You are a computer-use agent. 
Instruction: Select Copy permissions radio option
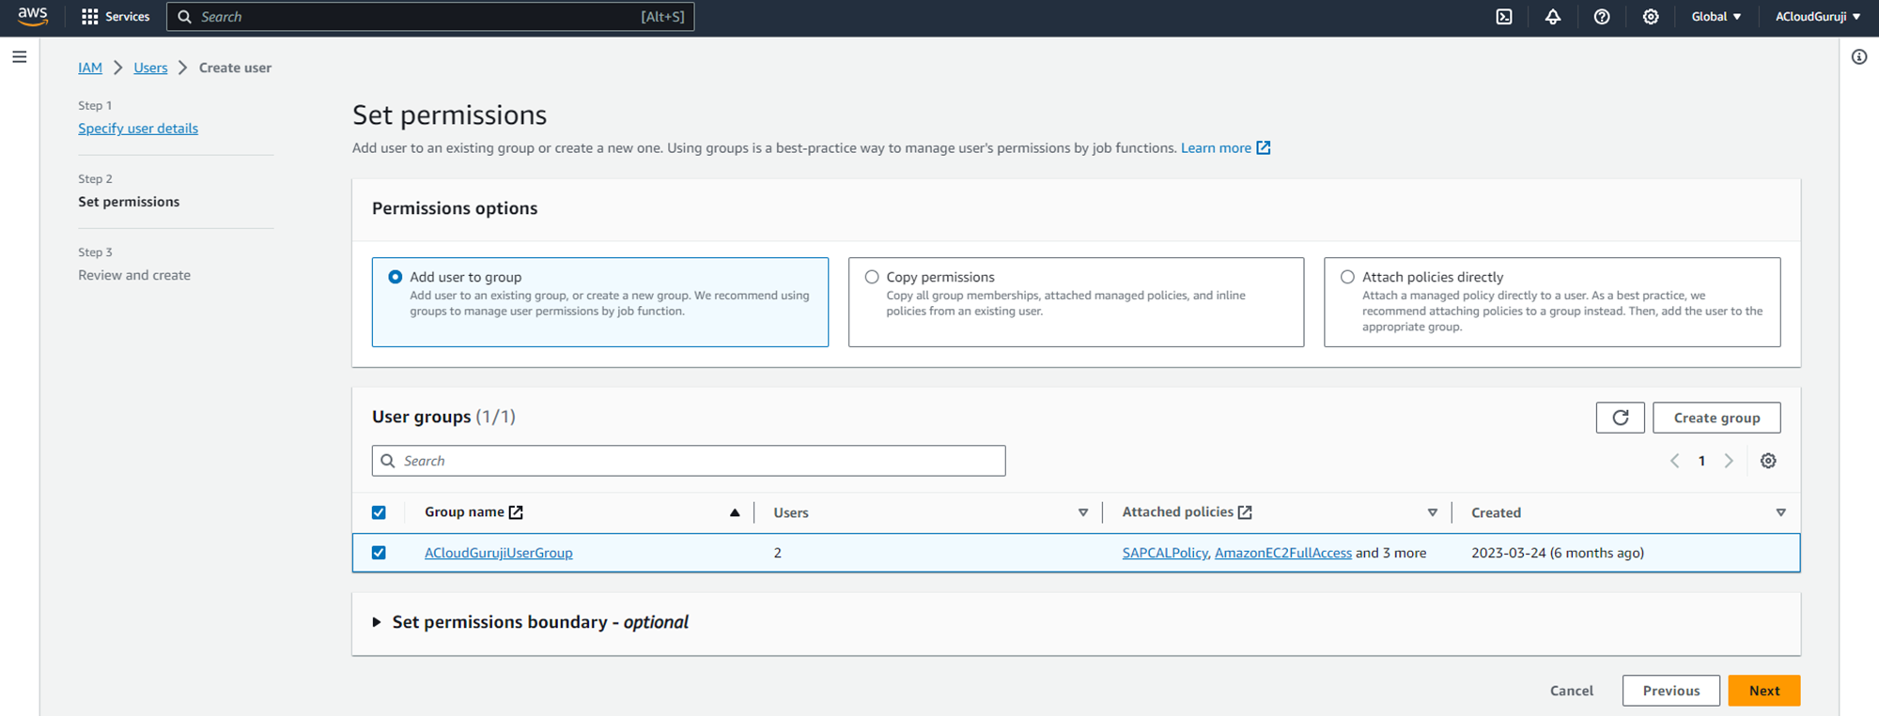872,277
